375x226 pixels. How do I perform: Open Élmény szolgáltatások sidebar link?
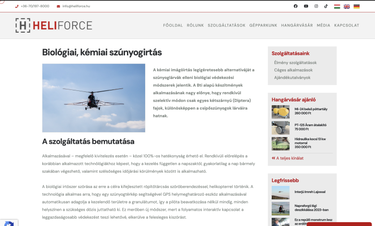[x=295, y=63]
